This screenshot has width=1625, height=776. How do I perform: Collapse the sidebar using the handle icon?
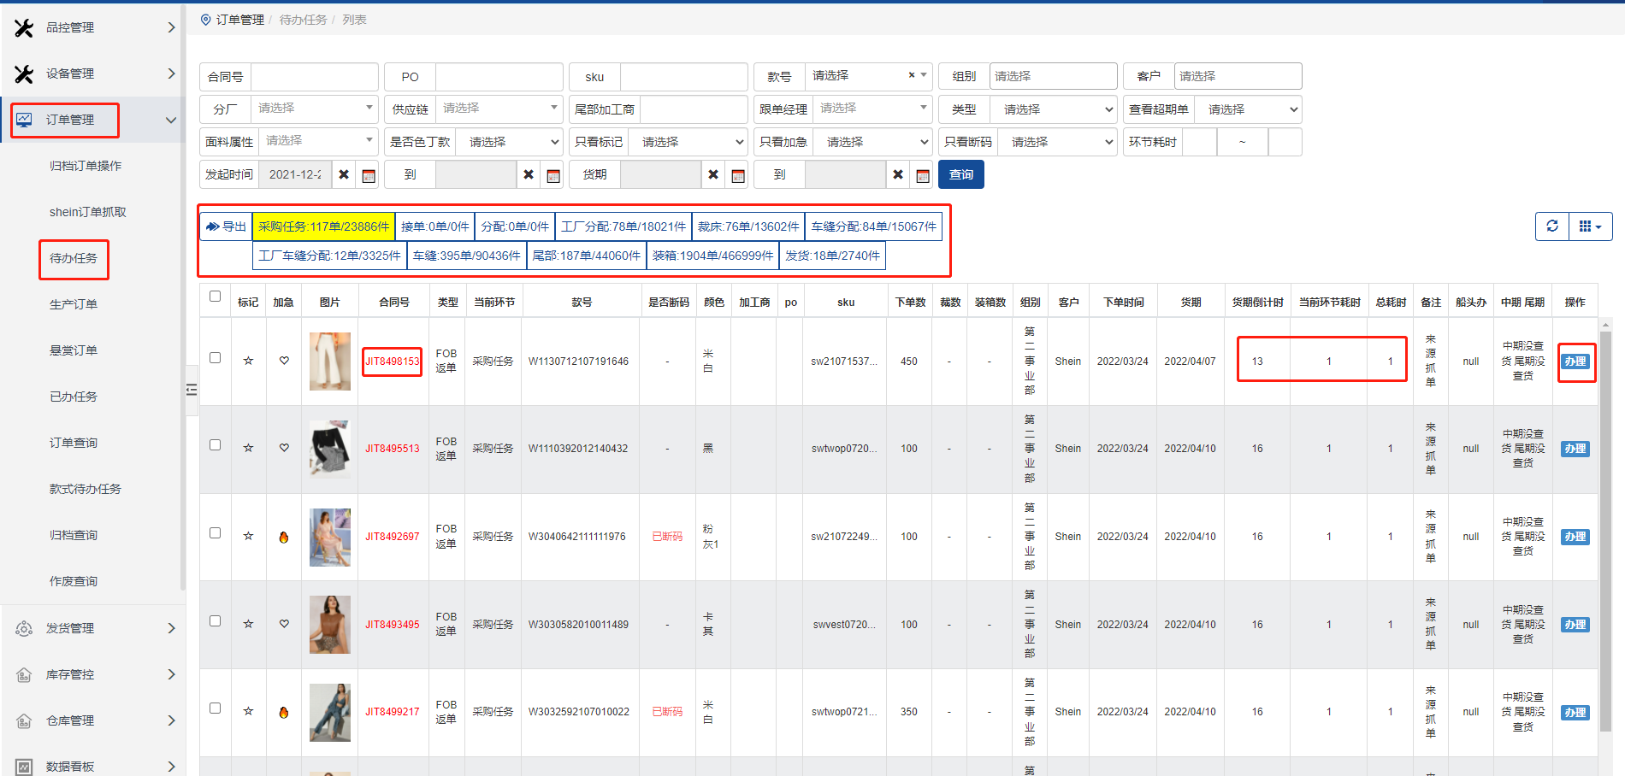pos(192,390)
